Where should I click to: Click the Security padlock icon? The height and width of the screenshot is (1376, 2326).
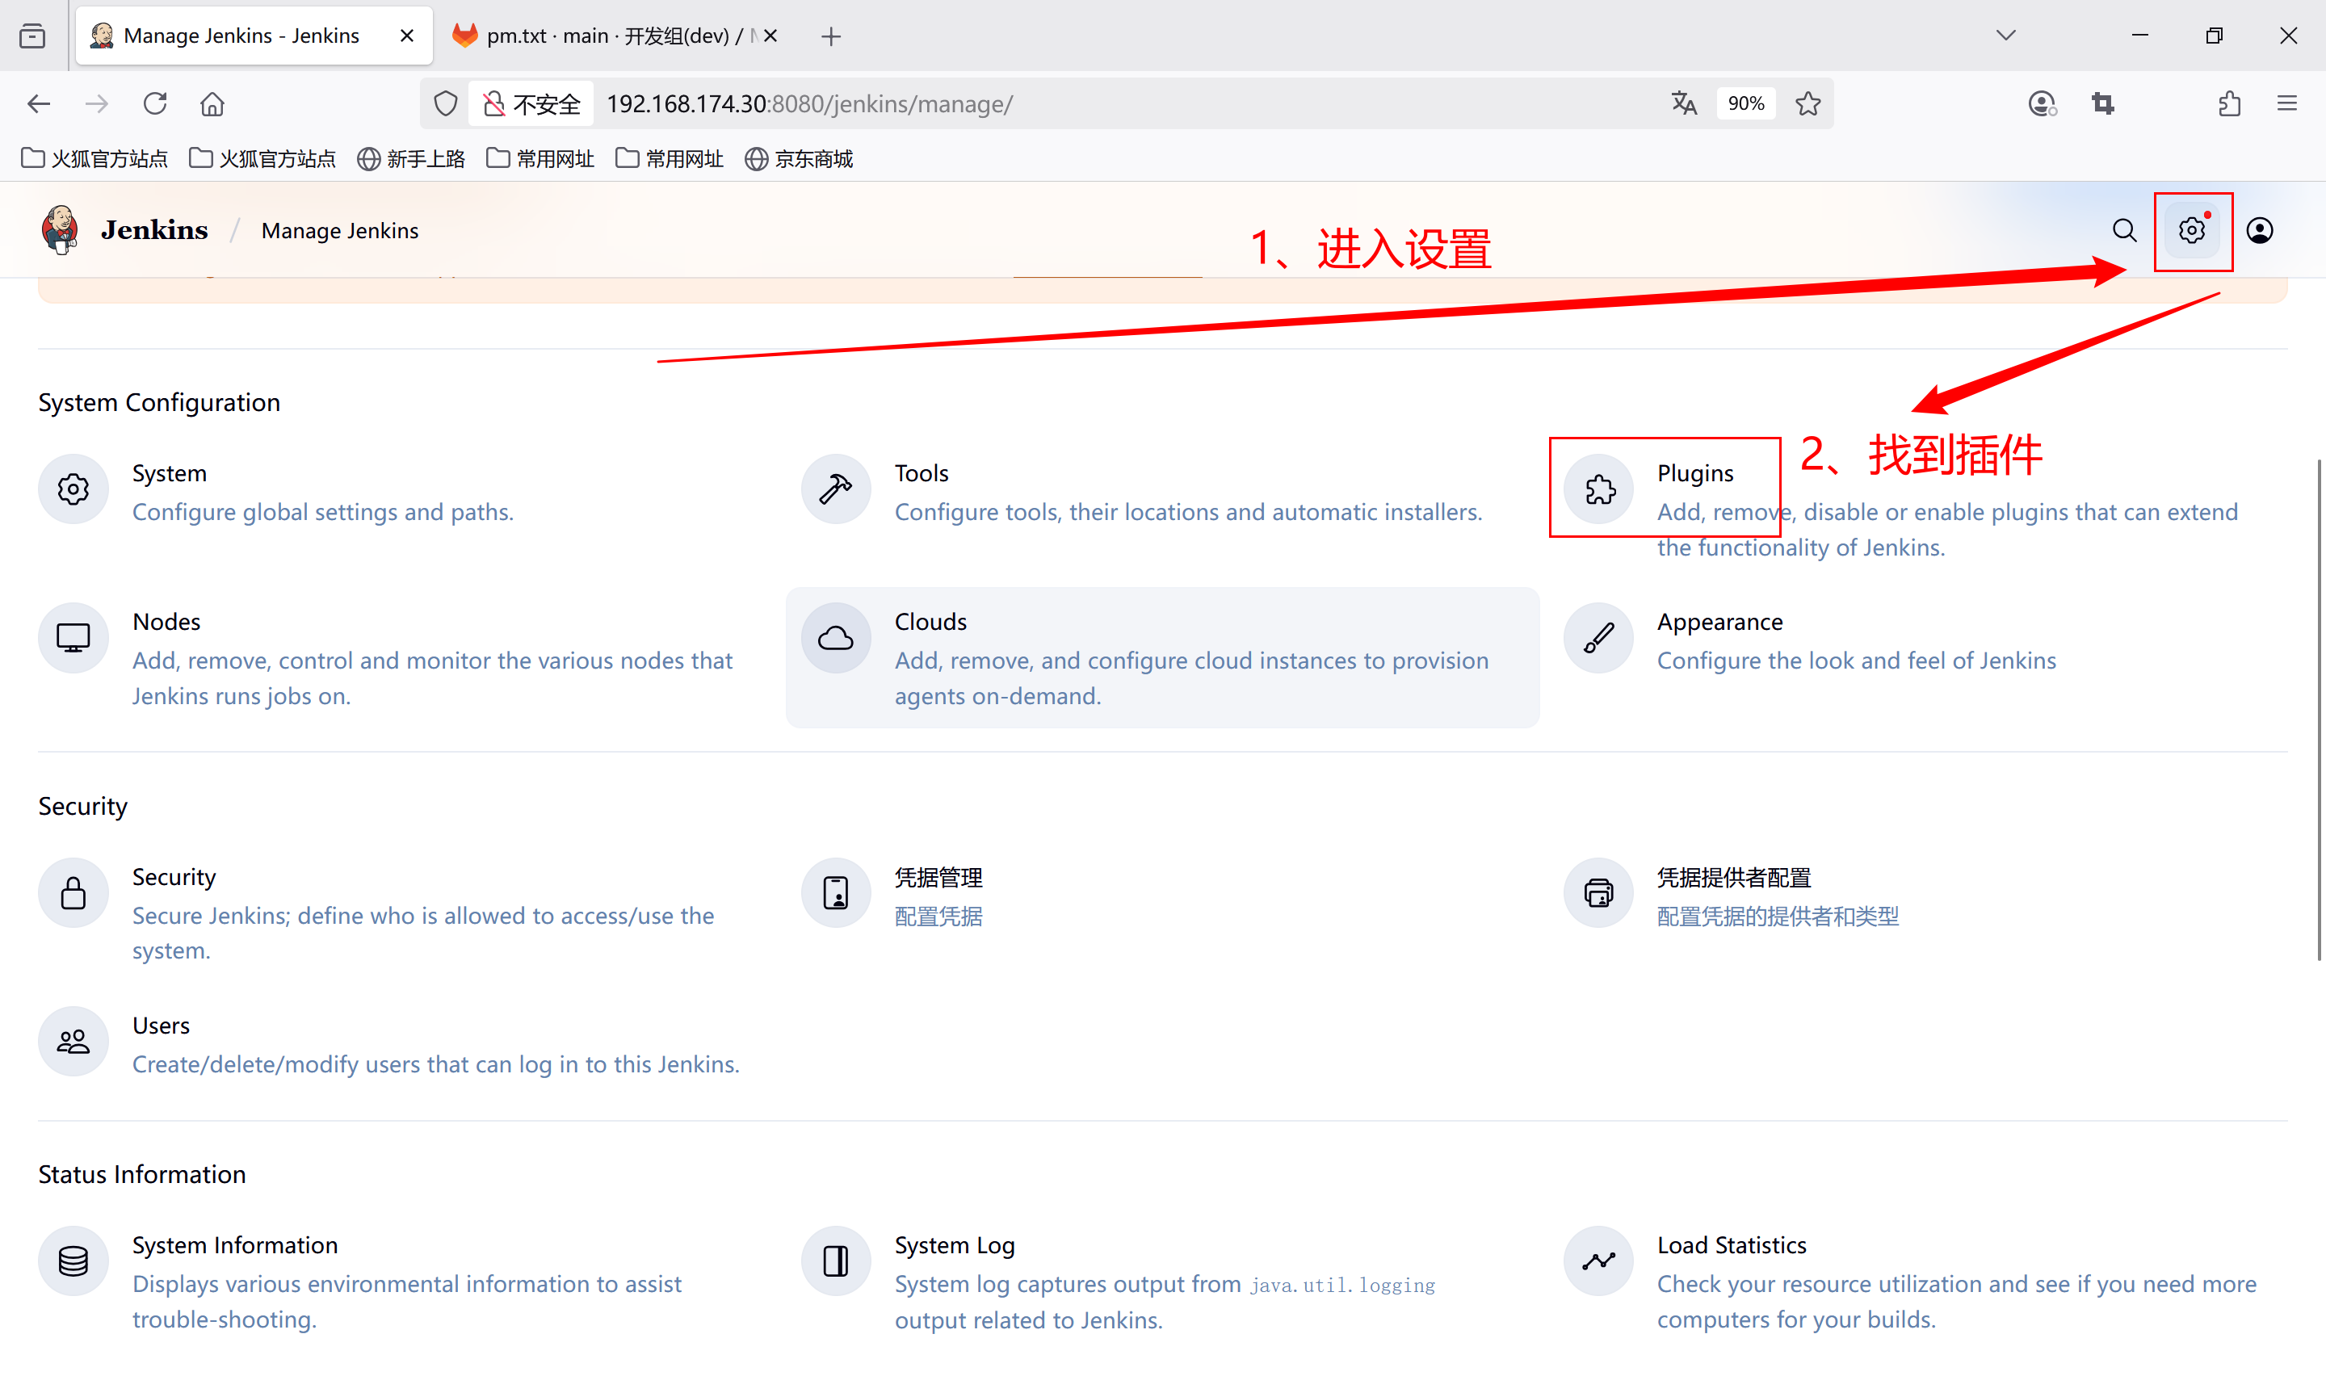[x=73, y=893]
